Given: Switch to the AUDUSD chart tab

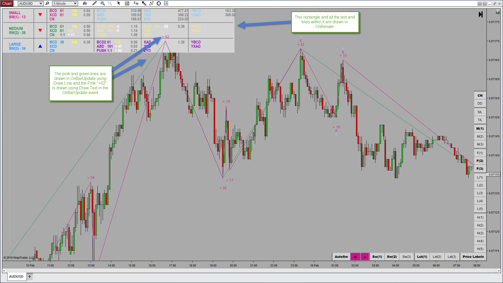Looking at the screenshot, I should 16,276.
